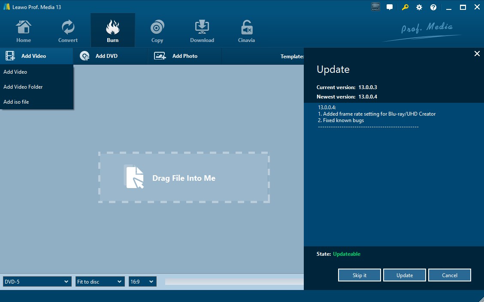Click the help question mark icon
The width and height of the screenshot is (484, 302).
pos(433,7)
